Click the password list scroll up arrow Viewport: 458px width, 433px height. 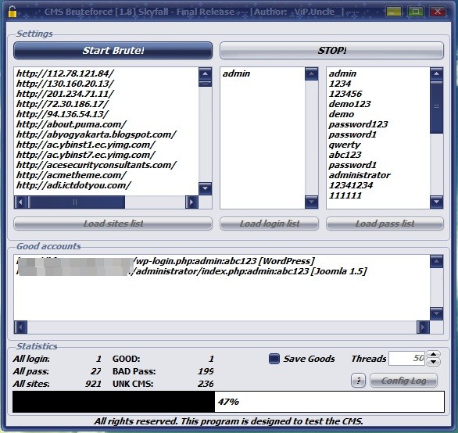tap(436, 73)
